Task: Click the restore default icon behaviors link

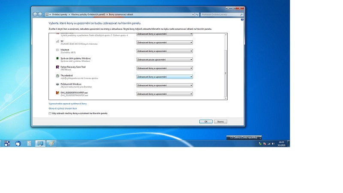Action: click(63, 109)
